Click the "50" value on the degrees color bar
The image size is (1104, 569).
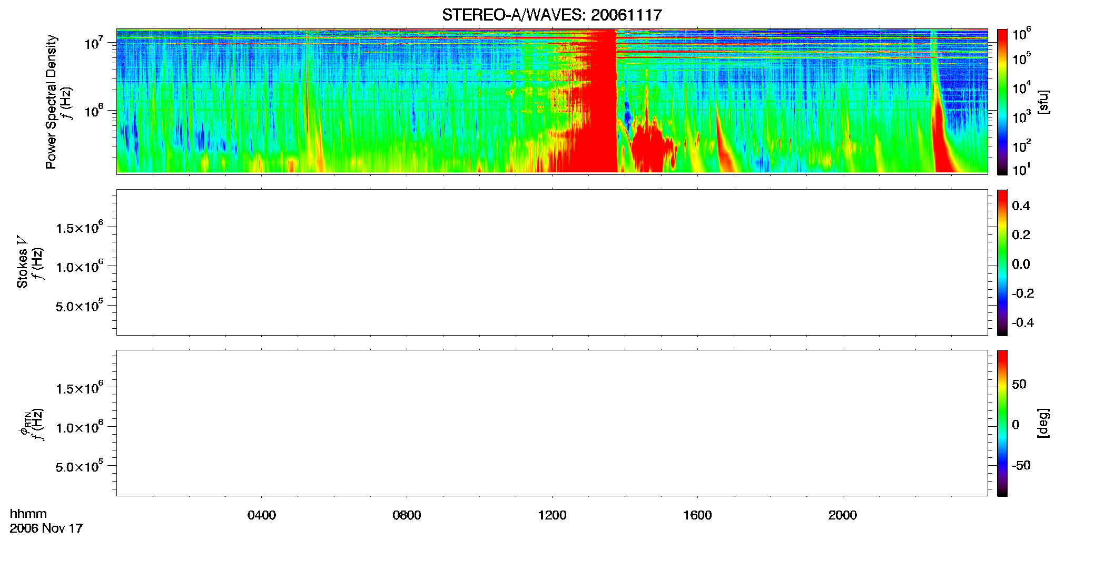tap(1019, 384)
